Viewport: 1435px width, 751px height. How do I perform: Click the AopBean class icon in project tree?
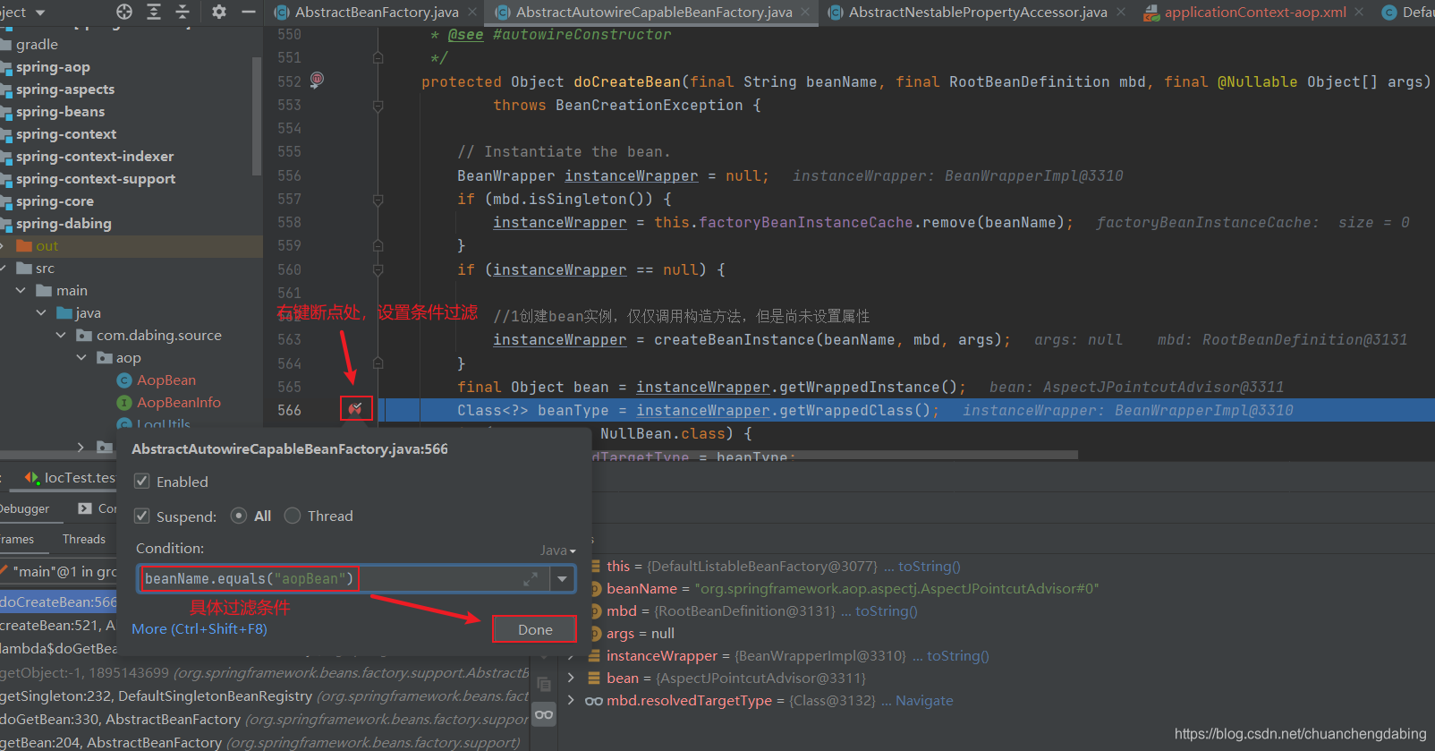click(x=124, y=380)
